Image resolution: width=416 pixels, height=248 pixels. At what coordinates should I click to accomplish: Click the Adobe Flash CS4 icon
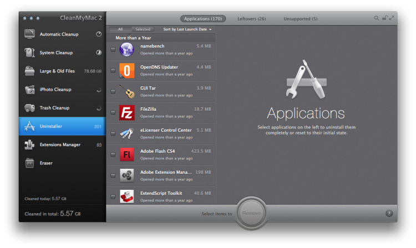[x=126, y=154]
